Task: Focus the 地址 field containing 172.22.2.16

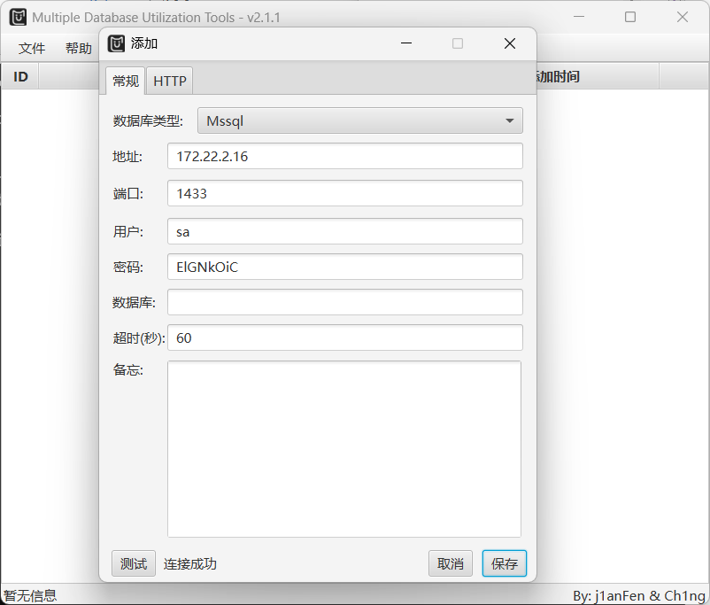Action: pyautogui.click(x=344, y=156)
